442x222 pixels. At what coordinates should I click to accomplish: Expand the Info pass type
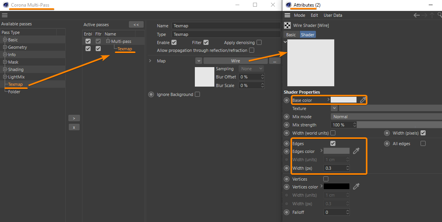click(5, 54)
